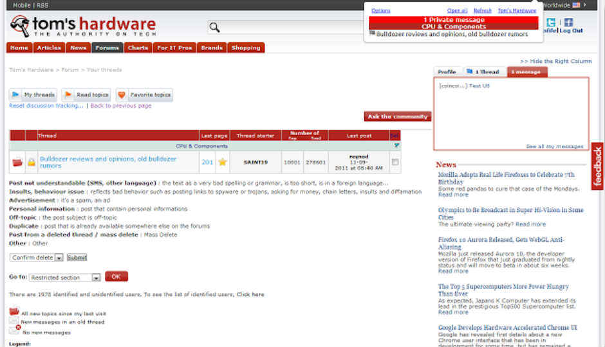Viewport: 605px width, 347px height.
Task: Open Mozilla Adopts Real Life Firefoxes article
Action: [507, 178]
